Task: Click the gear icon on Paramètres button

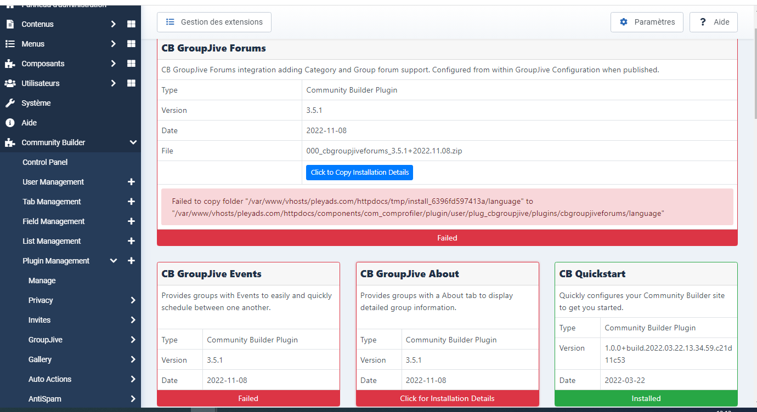Action: tap(624, 22)
